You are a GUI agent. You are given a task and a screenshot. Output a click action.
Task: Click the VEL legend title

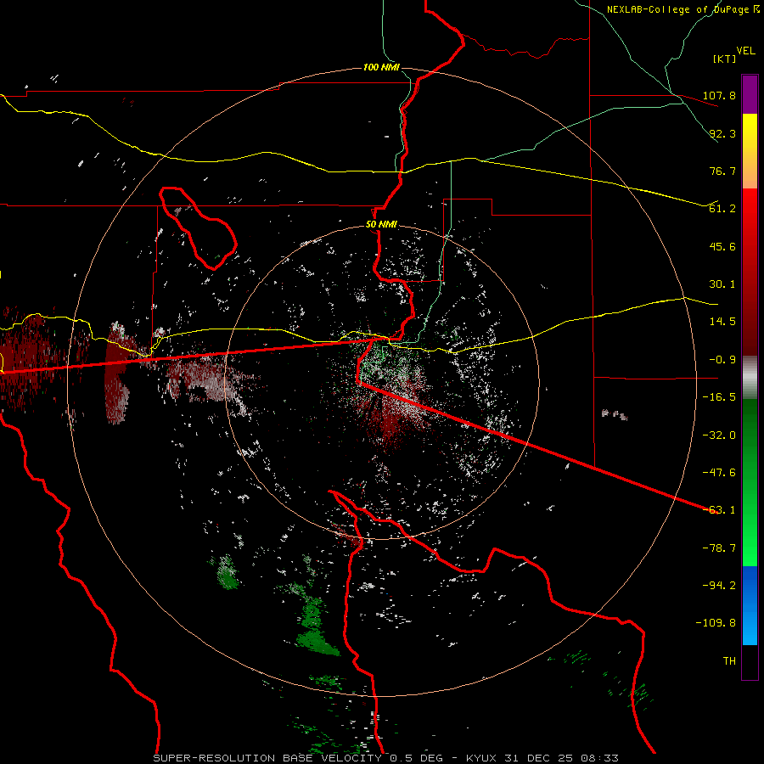[x=745, y=50]
